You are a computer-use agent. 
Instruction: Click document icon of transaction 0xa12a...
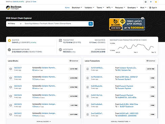coord(87,114)
